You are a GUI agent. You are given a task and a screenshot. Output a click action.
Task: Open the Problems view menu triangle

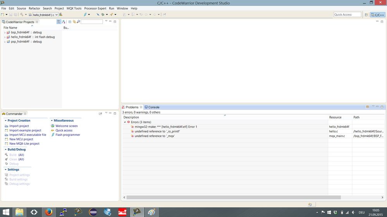[x=373, y=106]
